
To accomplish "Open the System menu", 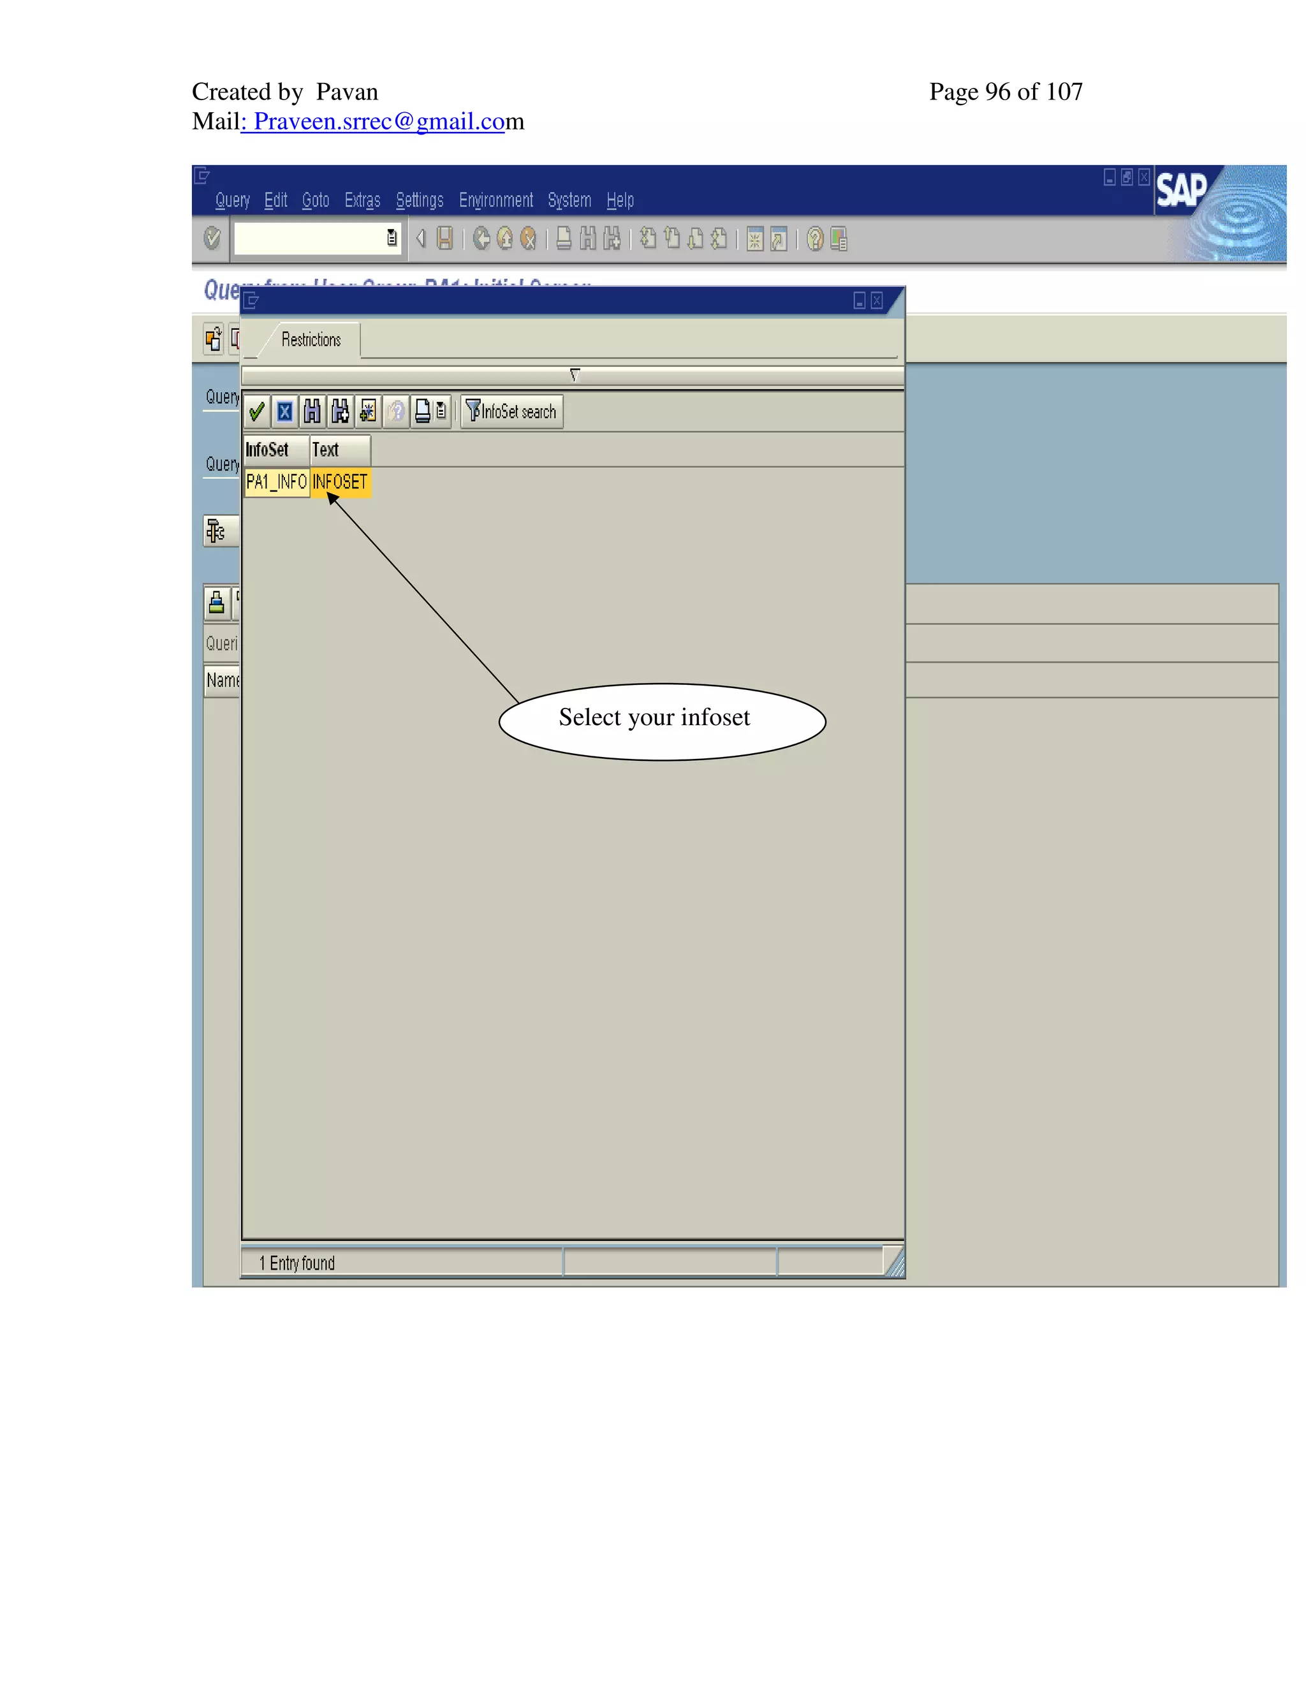I will pyautogui.click(x=569, y=200).
